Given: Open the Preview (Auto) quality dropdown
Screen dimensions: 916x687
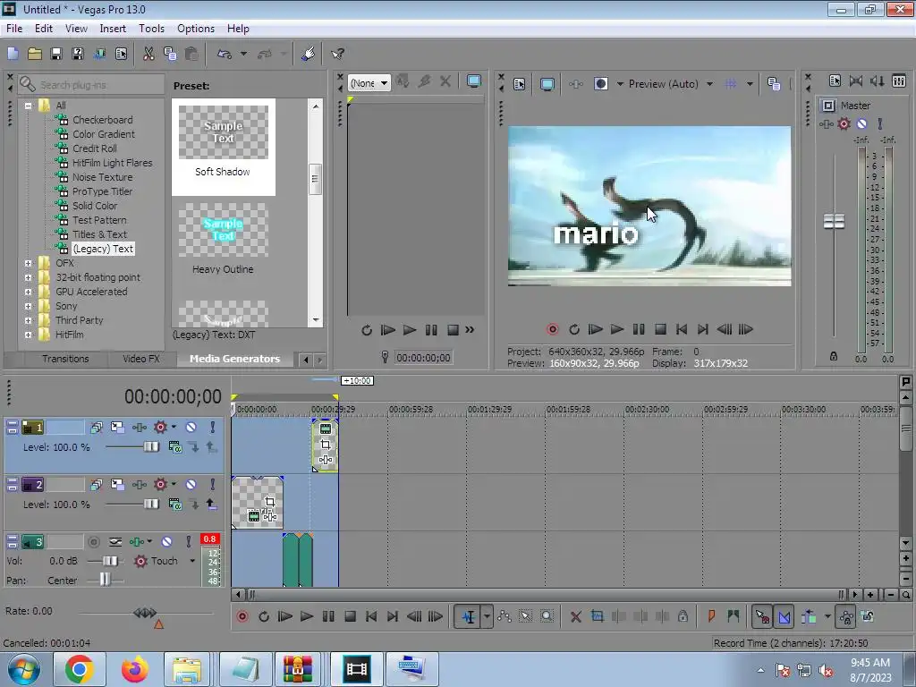Looking at the screenshot, I should [709, 84].
